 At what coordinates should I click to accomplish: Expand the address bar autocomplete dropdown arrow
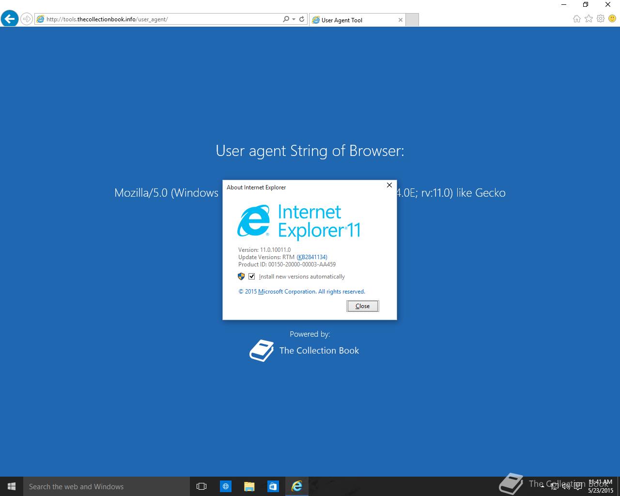pyautogui.click(x=294, y=19)
